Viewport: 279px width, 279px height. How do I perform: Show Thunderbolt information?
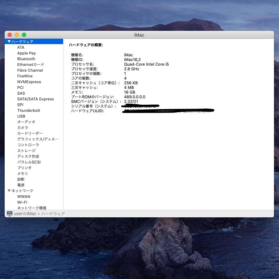pos(29,110)
